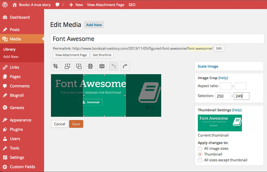Open the New content dropdown in admin bar
This screenshot has width=267, height=172.
click(x=76, y=5)
